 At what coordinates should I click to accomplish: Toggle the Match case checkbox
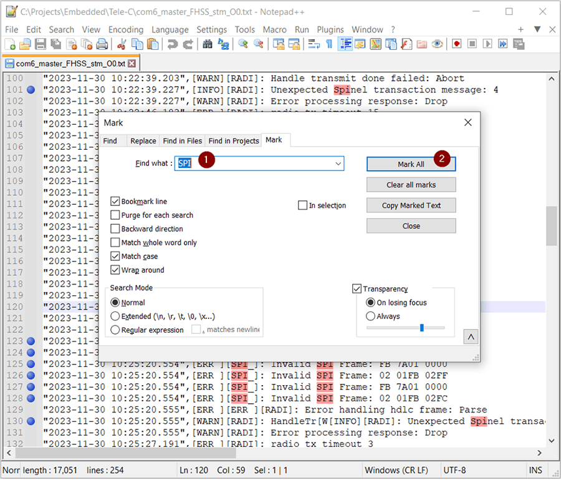[x=115, y=257]
